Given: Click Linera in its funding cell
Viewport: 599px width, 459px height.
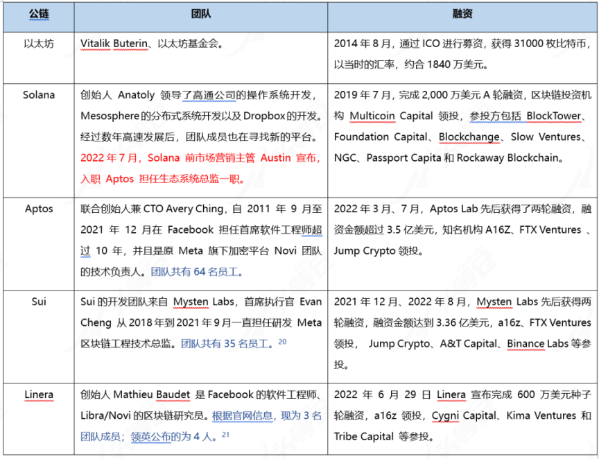Looking at the screenshot, I should click(451, 395).
